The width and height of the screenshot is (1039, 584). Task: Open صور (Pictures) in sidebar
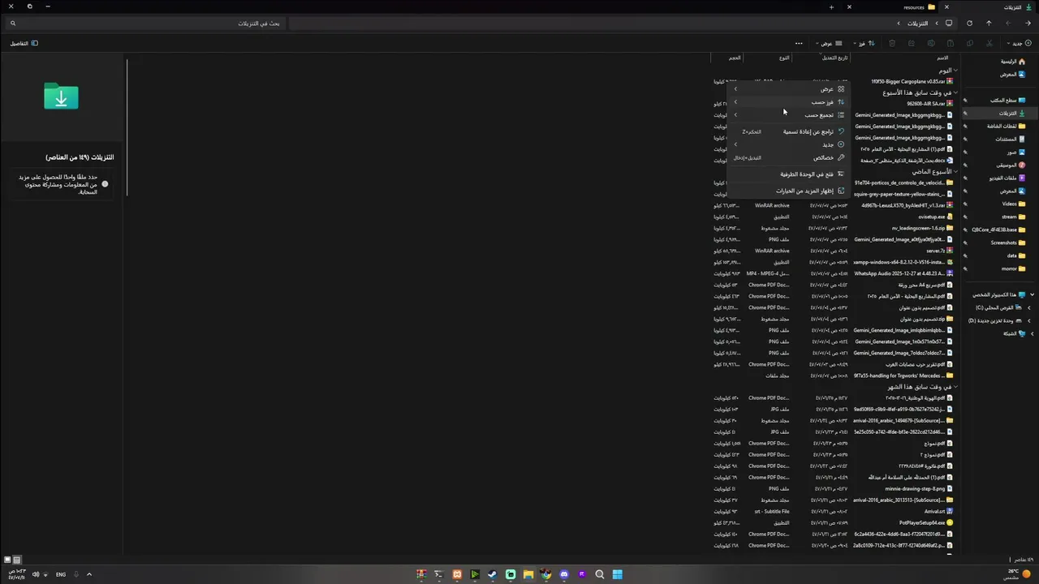[1015, 152]
